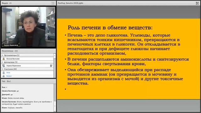The image size is (201, 113).
Task: Click the Лариса Борисовна name label on video
Action: tap(11, 45)
